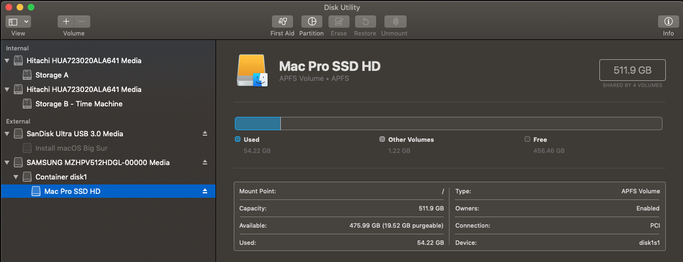Viewport: 683px width, 262px height.
Task: Click the gray Other Volumes legend swatch
Action: pyautogui.click(x=382, y=140)
